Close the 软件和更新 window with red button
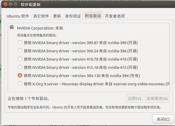Viewport: 175px width, 126px height. coord(5,5)
